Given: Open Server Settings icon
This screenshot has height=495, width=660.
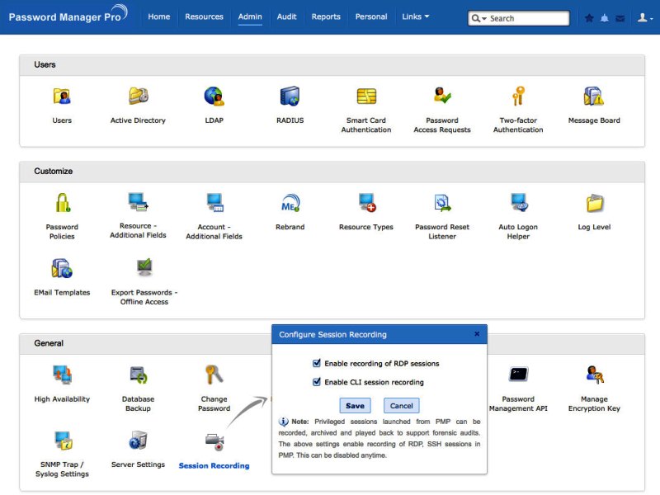Looking at the screenshot, I should pos(138,441).
